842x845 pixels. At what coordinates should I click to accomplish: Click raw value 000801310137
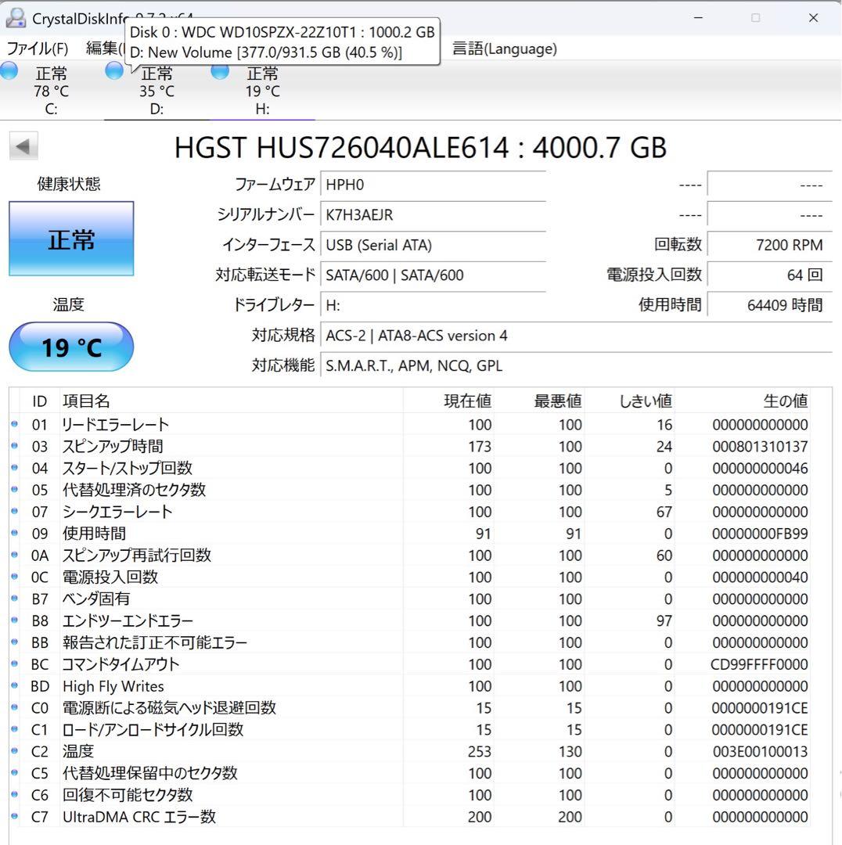tap(760, 446)
